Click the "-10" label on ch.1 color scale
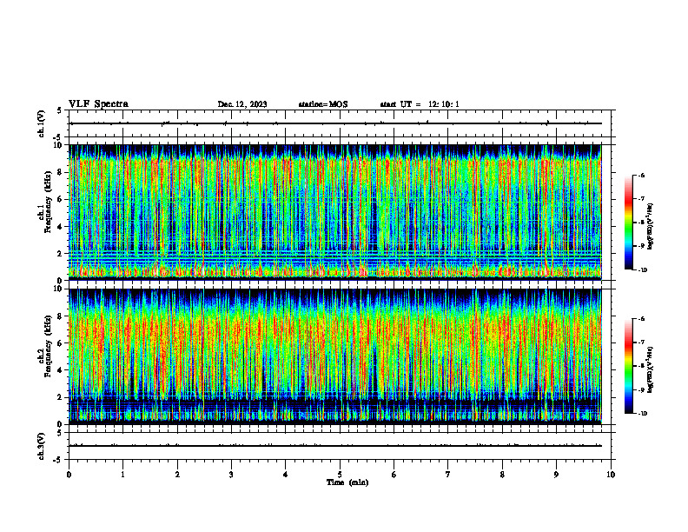The height and width of the screenshot is (532, 688). coord(642,270)
